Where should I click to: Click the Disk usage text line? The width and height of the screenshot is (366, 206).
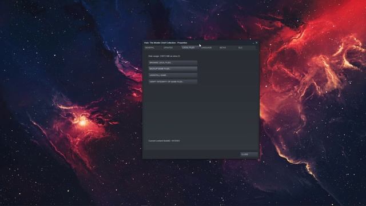coord(164,56)
